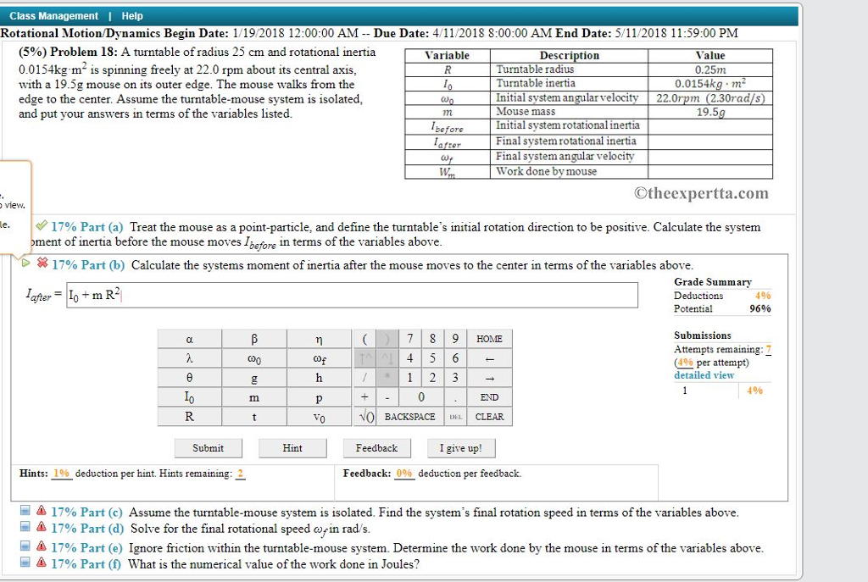
Task: Submit the answer for Part (b)
Action: (x=208, y=447)
